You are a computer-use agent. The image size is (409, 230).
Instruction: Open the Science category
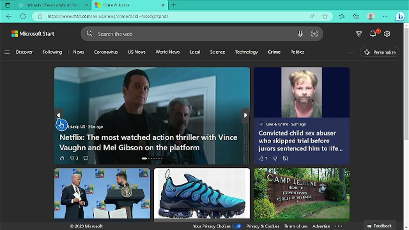(x=218, y=52)
